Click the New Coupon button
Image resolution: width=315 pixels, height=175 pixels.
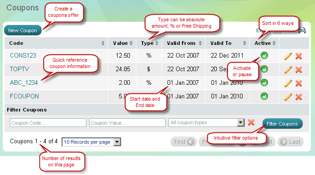coord(23,30)
